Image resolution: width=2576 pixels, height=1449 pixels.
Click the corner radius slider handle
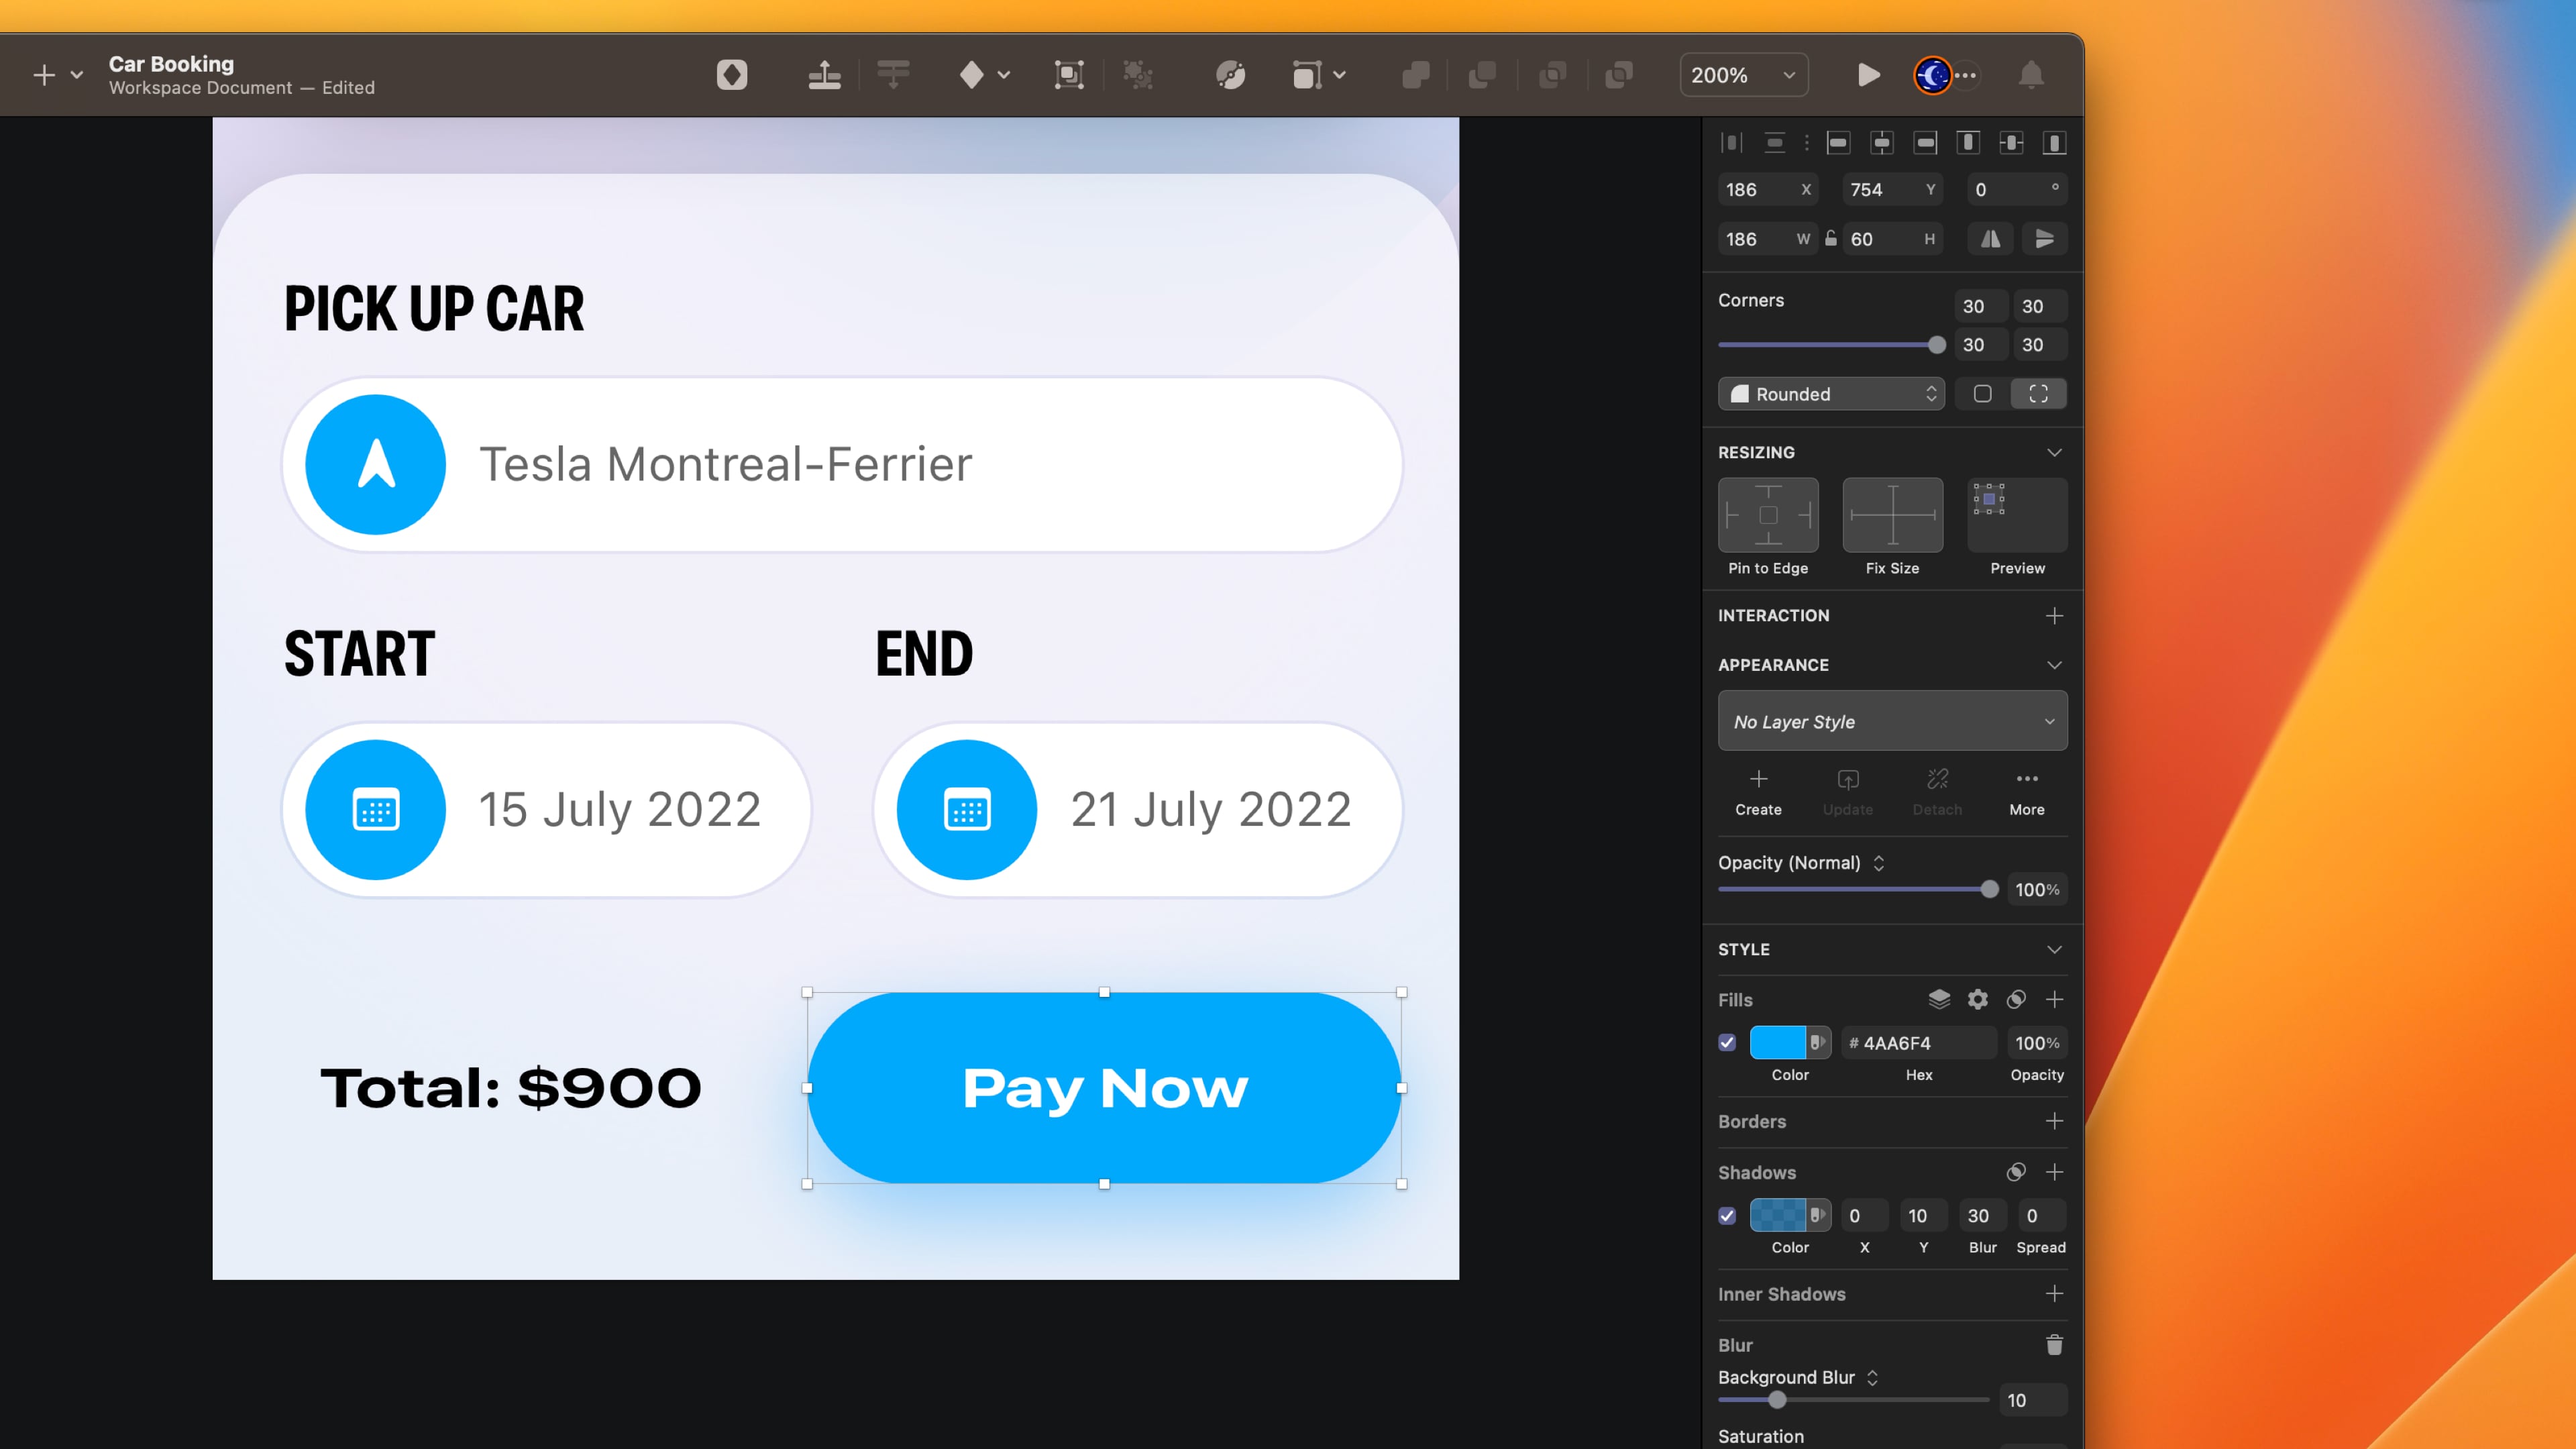1938,344
